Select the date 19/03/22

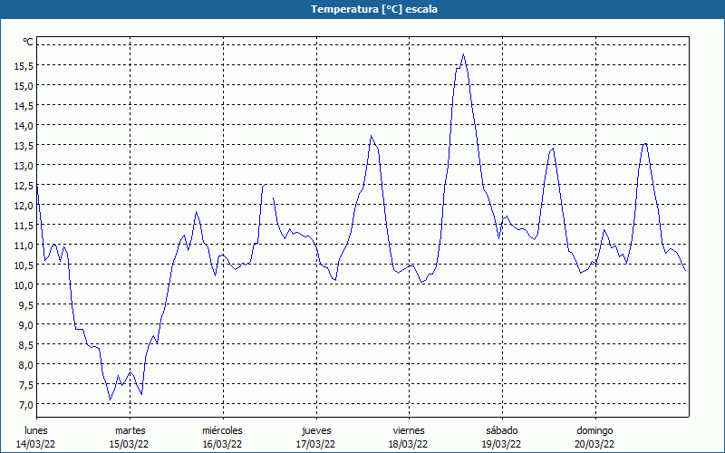502,444
